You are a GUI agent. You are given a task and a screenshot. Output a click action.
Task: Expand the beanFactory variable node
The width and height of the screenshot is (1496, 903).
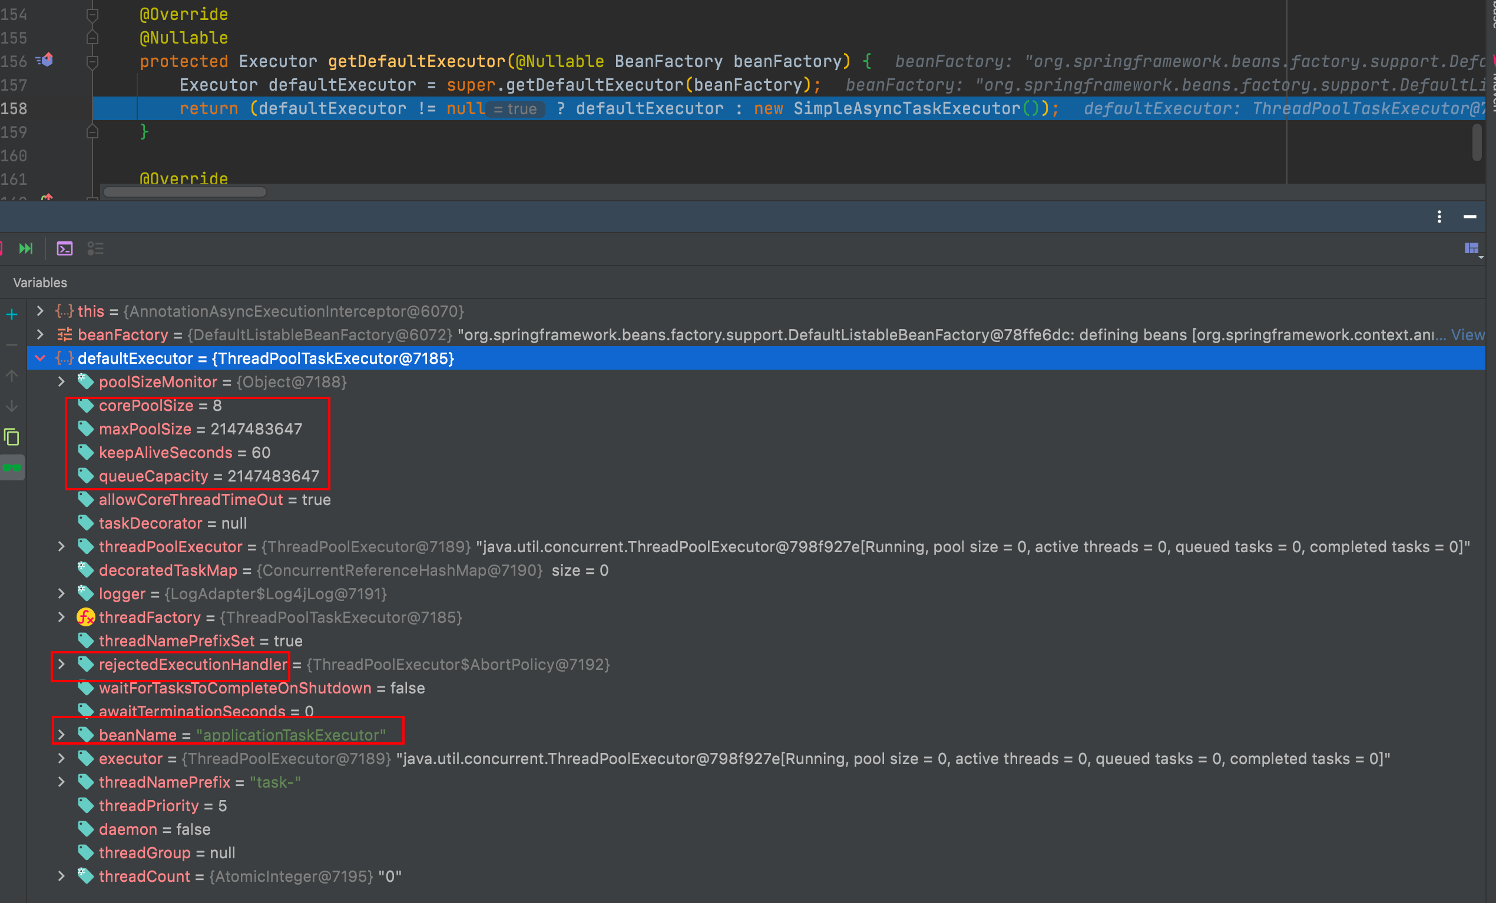(40, 334)
